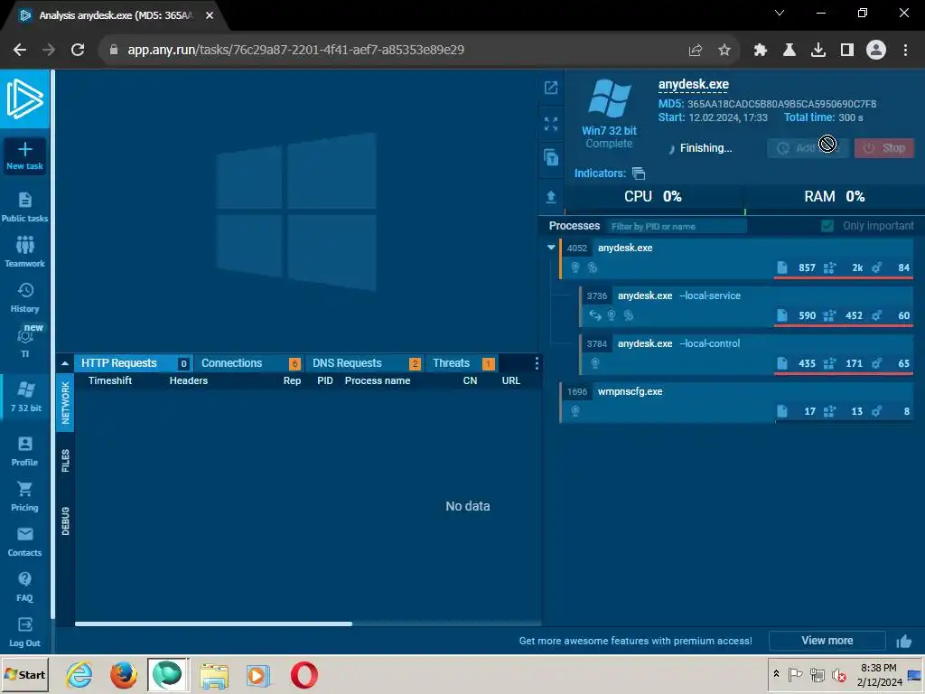The height and width of the screenshot is (694, 925).
Task: Open Internet Explorer from taskbar
Action: [x=79, y=674]
